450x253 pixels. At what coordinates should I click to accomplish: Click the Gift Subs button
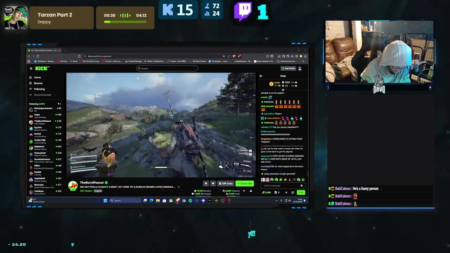click(225, 183)
